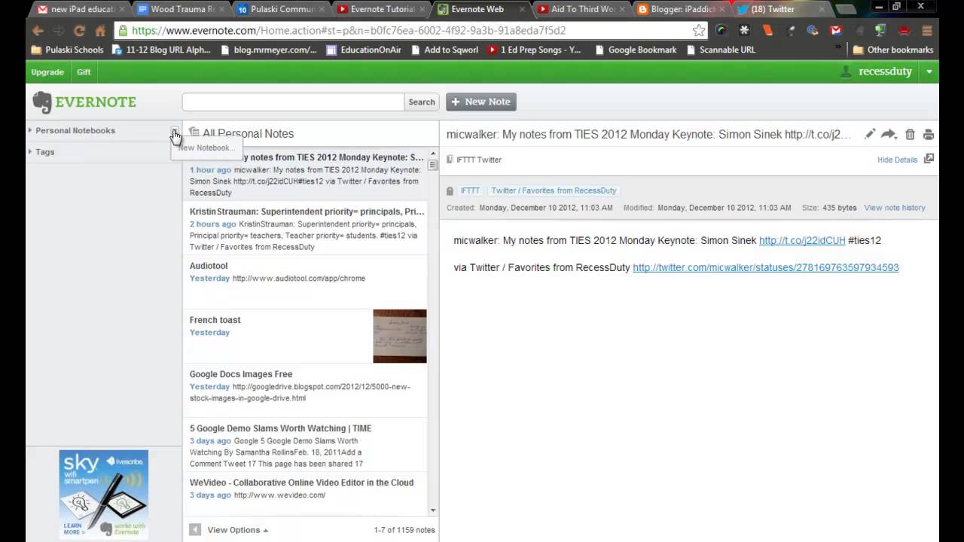
Task: Open note in separate window icon
Action: (929, 159)
